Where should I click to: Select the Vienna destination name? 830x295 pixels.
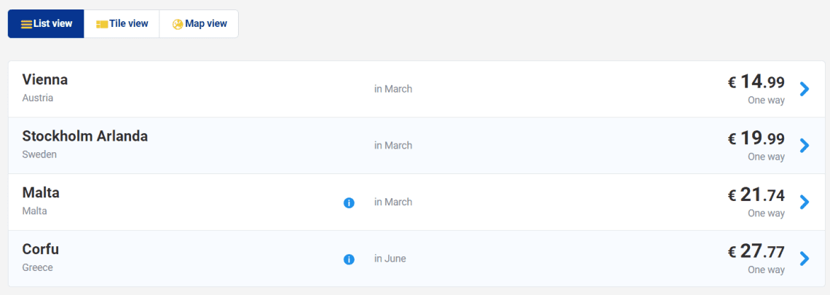tap(45, 79)
